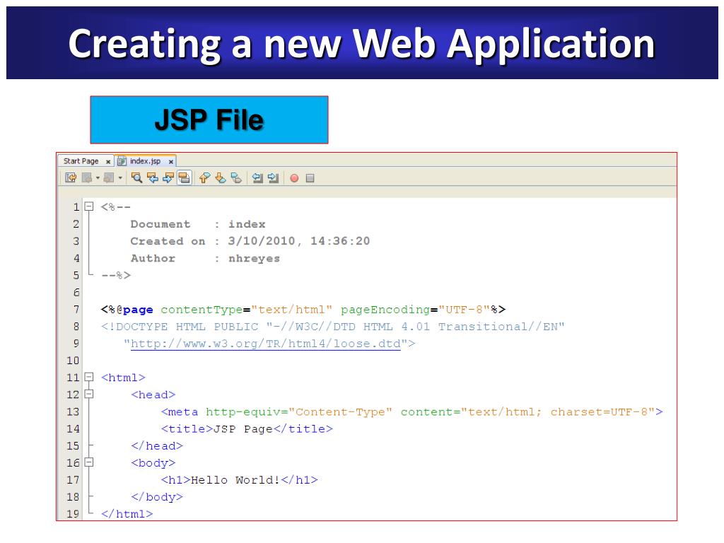Click Find Selection magnifier icon
The height and width of the screenshot is (543, 724).
pyautogui.click(x=137, y=178)
